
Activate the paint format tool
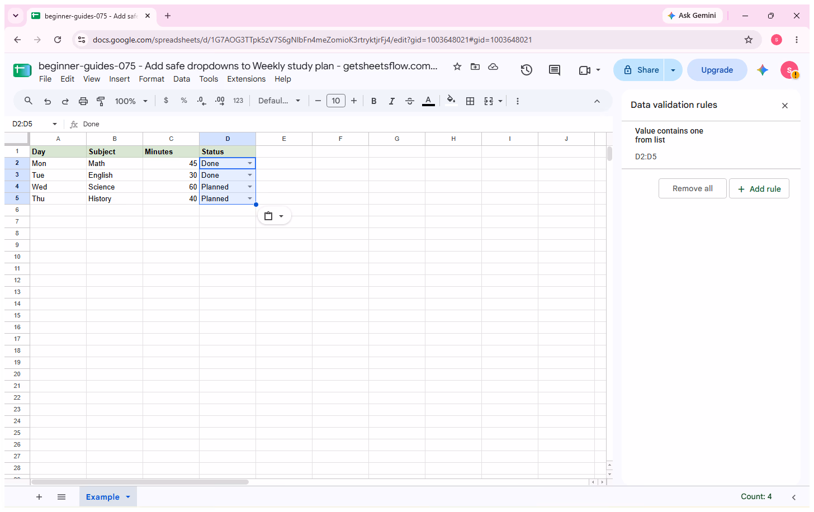101,101
